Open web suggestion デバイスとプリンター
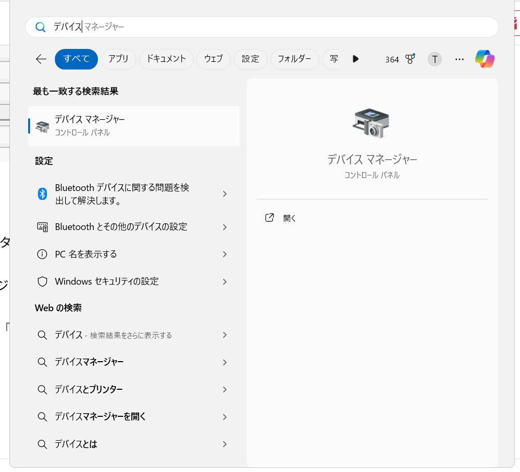Screen dimensions: 520x472 [x=134, y=389]
